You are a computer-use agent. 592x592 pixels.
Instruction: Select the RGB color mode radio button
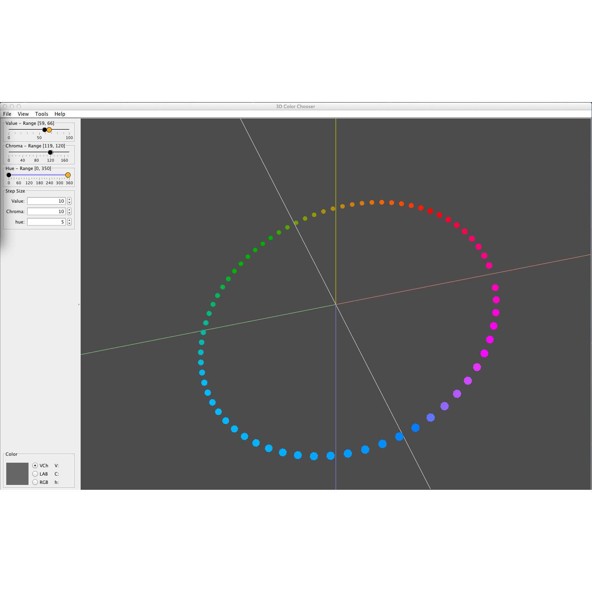[x=35, y=482]
